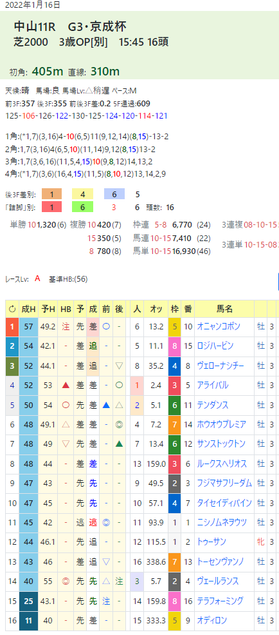This screenshot has height=635, width=279.
Task: Click race title 中山11R G3・京成杯
Action: pyautogui.click(x=70, y=26)
